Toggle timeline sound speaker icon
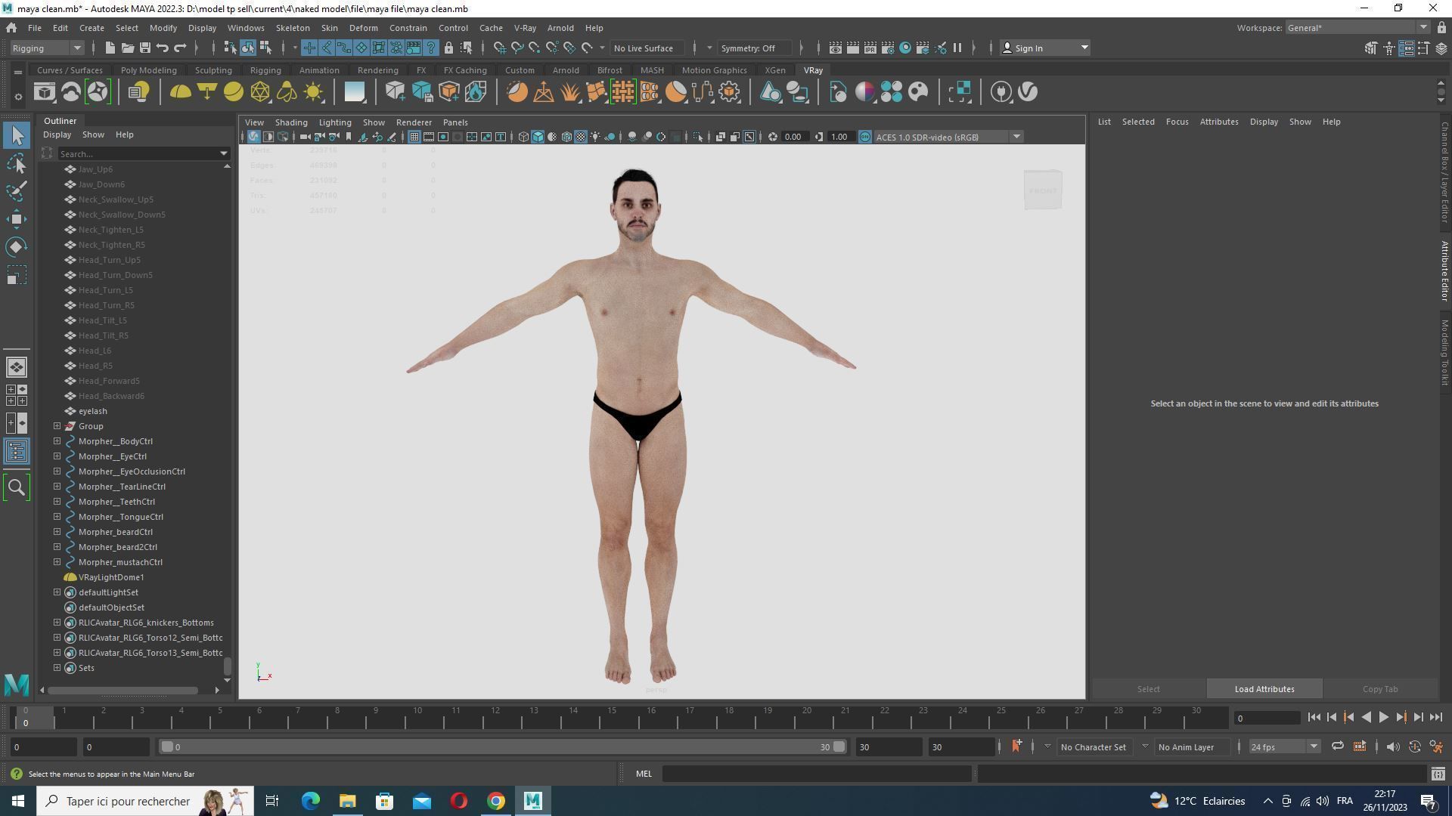Screen dimensions: 1452x816 1392,747
